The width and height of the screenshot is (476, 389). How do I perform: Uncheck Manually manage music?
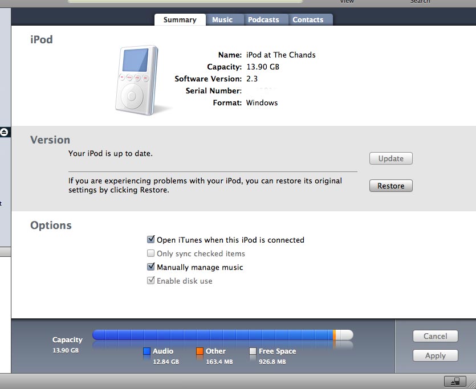coord(150,267)
